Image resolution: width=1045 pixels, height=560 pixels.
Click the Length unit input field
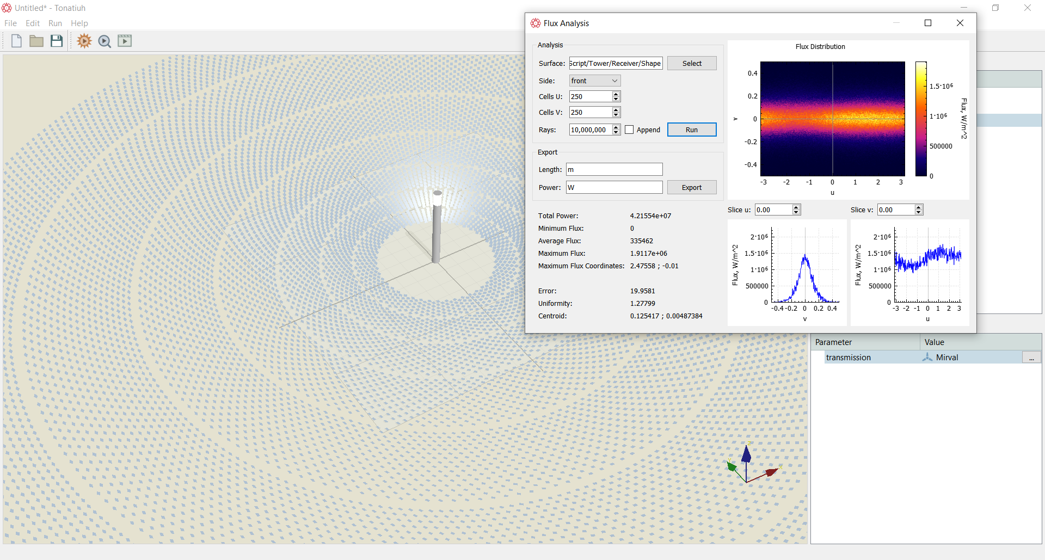[x=614, y=169]
